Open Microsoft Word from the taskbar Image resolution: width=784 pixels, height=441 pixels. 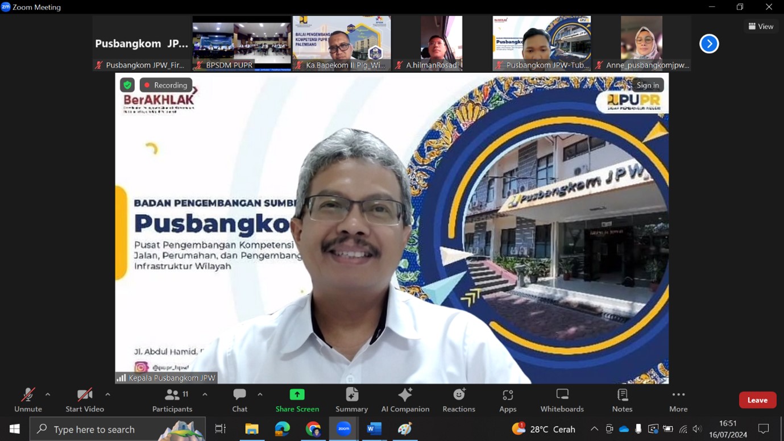point(374,429)
